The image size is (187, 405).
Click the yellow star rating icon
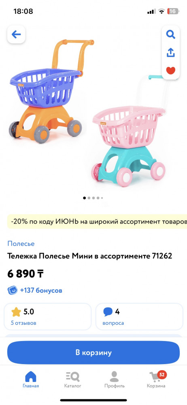pos(16,312)
